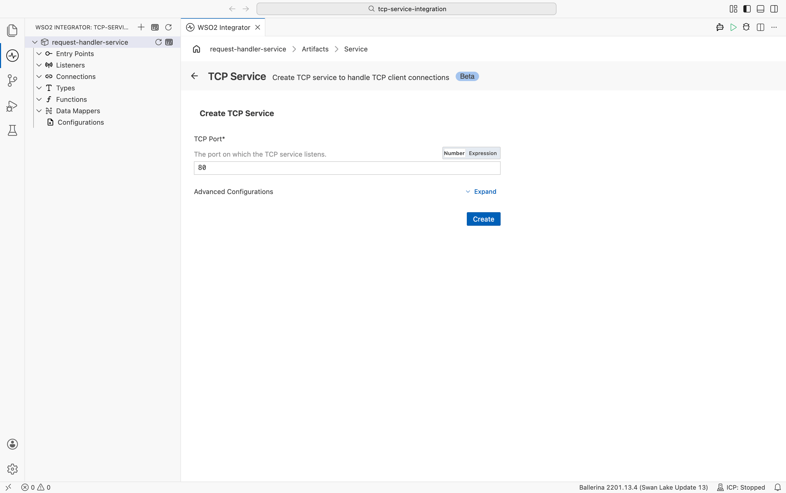This screenshot has height=493, width=786.
Task: Open notifications bell in status bar
Action: coord(778,487)
